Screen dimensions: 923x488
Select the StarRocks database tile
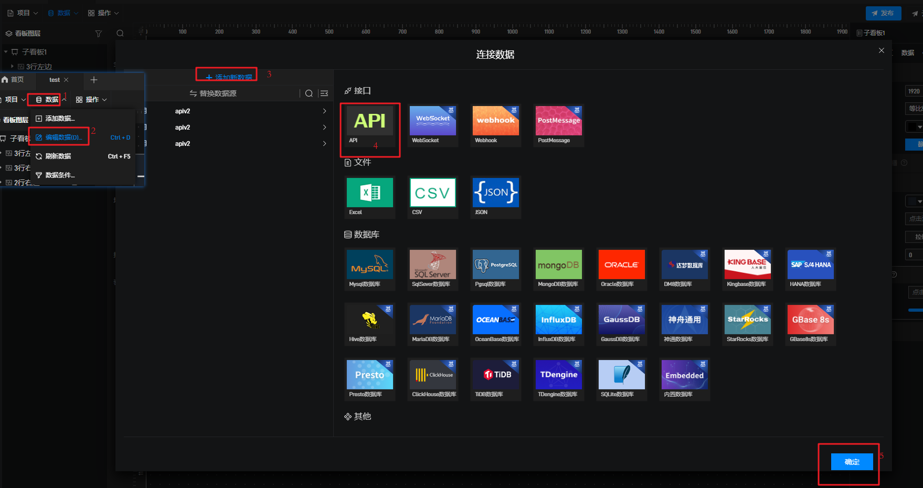pyautogui.click(x=748, y=324)
